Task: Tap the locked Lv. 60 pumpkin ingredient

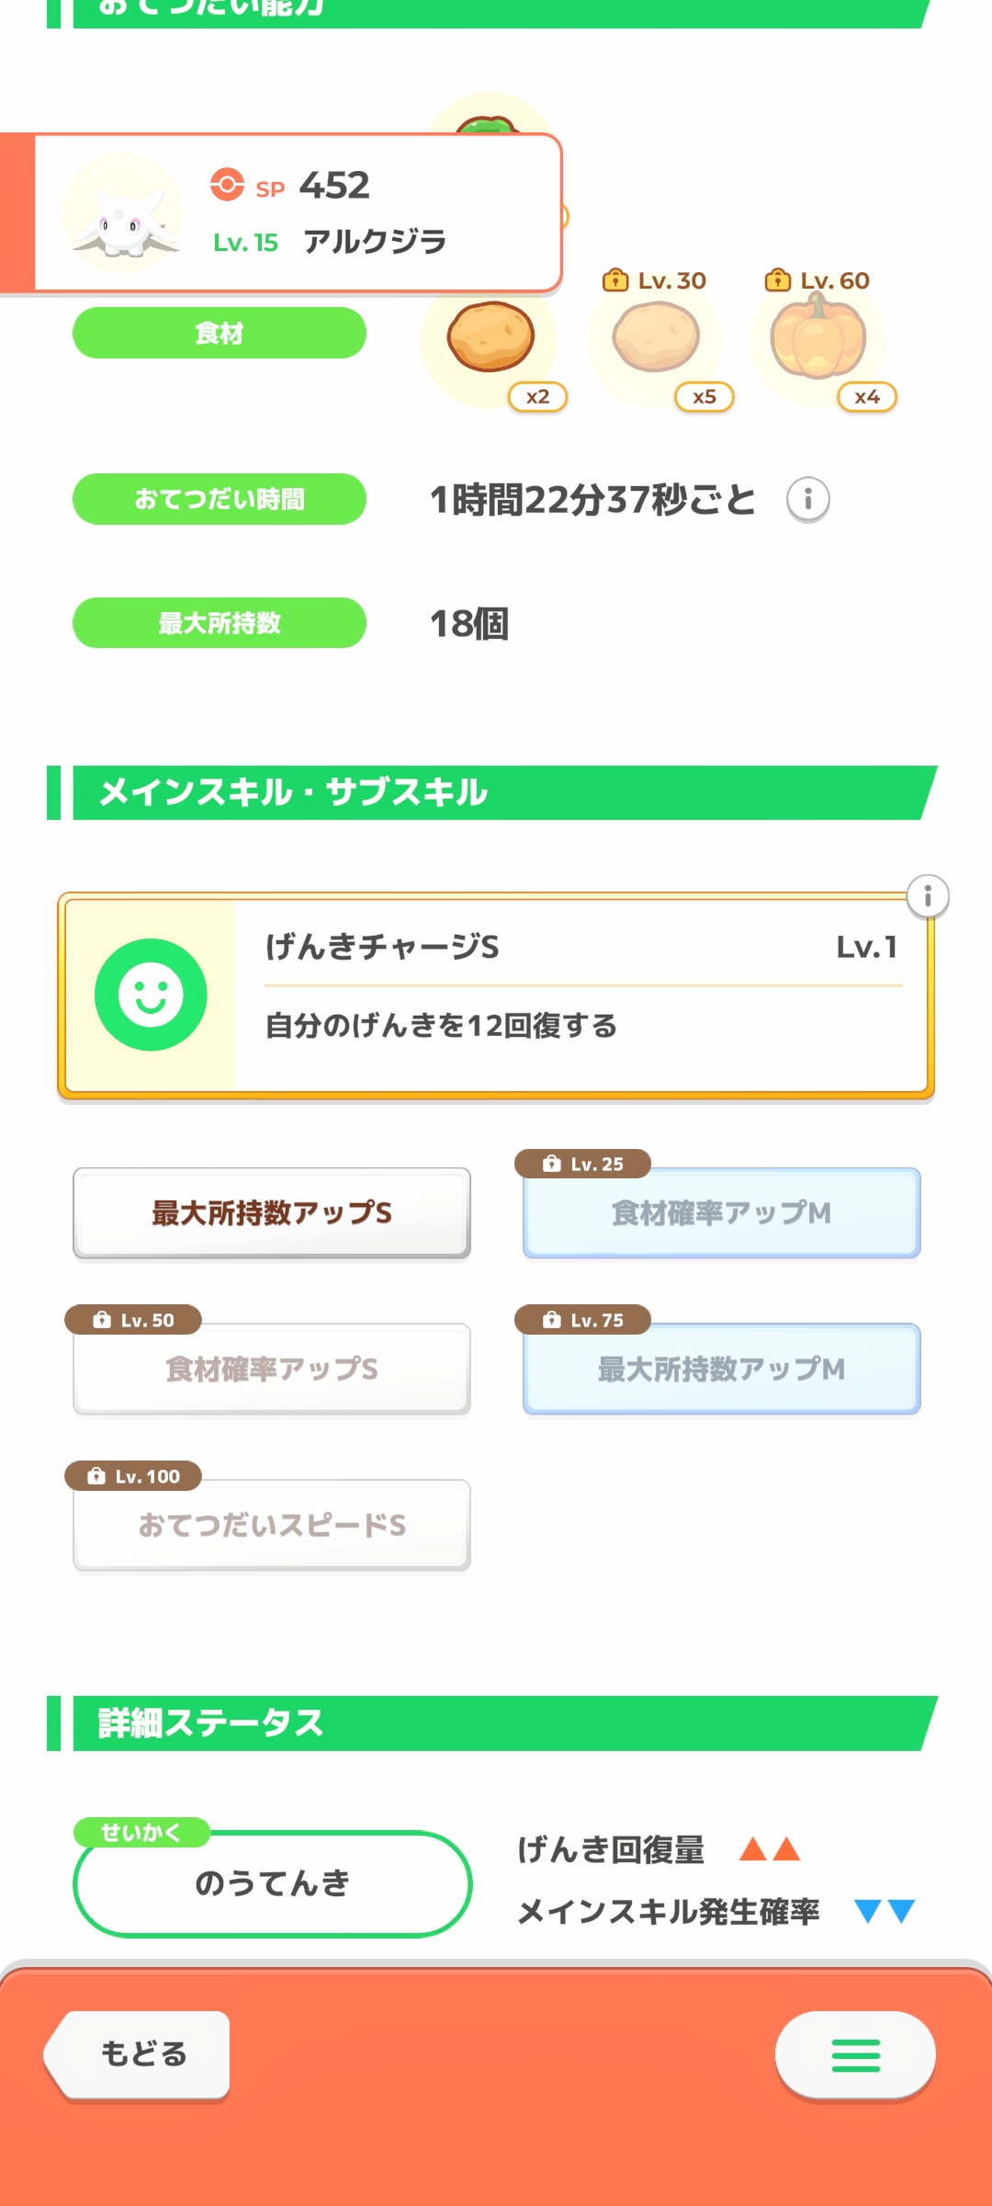Action: pyautogui.click(x=817, y=337)
